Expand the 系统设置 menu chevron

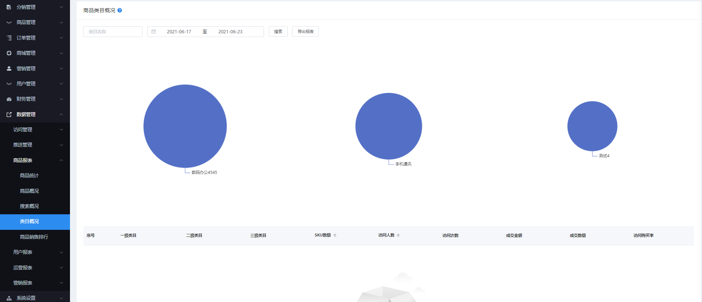[x=61, y=298]
